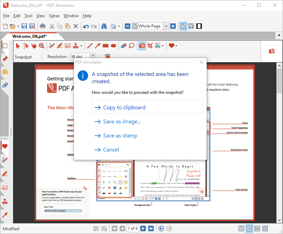
Task: Open the Help menu
Action: 87,16
